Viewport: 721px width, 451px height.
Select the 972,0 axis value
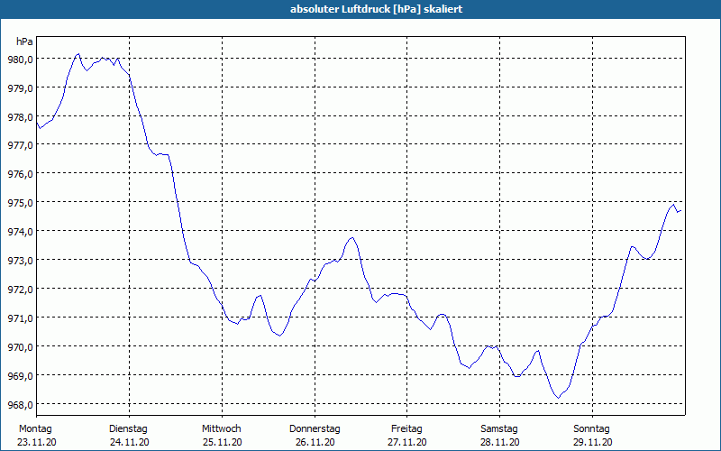tap(20, 290)
